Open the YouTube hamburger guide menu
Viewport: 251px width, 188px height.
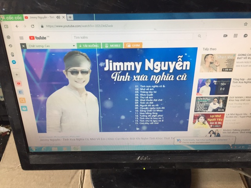tap(21, 38)
